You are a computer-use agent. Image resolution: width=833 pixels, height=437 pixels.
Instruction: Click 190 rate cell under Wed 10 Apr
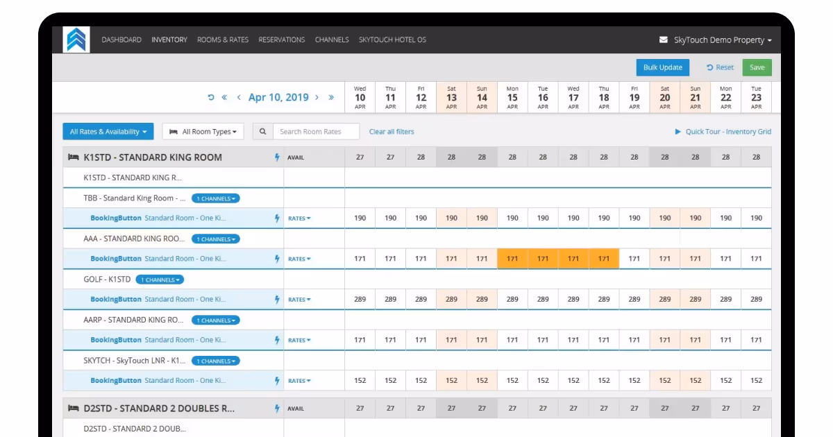click(x=360, y=218)
